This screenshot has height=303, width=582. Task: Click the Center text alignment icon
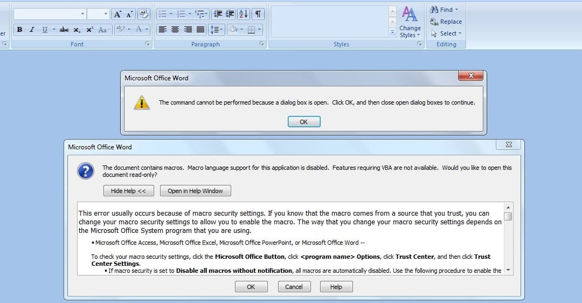(175, 30)
